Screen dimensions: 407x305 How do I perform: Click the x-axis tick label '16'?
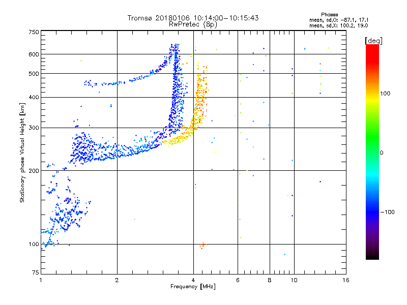[x=346, y=280]
